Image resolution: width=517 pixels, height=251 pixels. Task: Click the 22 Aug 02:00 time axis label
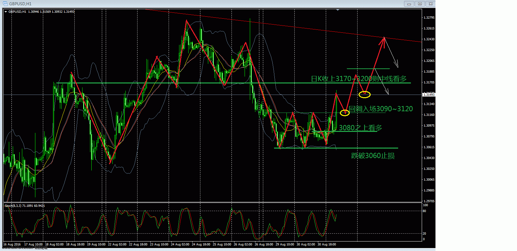[x=117, y=244]
